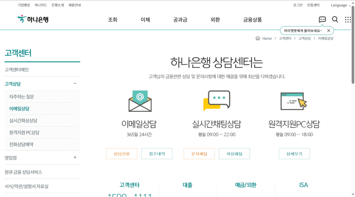This screenshot has height=197, width=355.
Task: Close the chatbot tooltip bubble
Action: coord(329,31)
